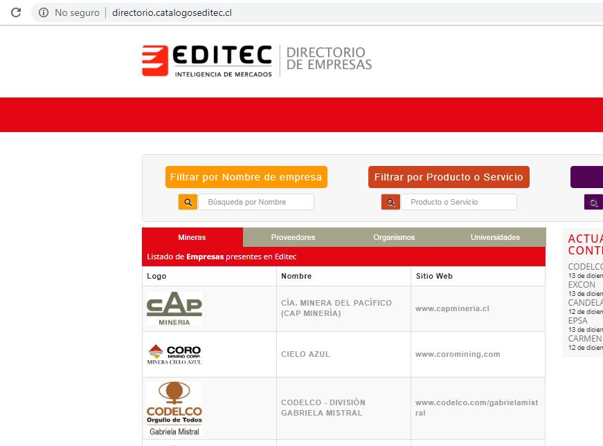The width and height of the screenshot is (603, 446).
Task: Select the CAP Minería logo
Action: point(174,308)
